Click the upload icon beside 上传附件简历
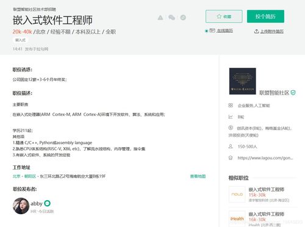Image resolution: width=305 pixels, height=227 pixels. [x=256, y=31]
